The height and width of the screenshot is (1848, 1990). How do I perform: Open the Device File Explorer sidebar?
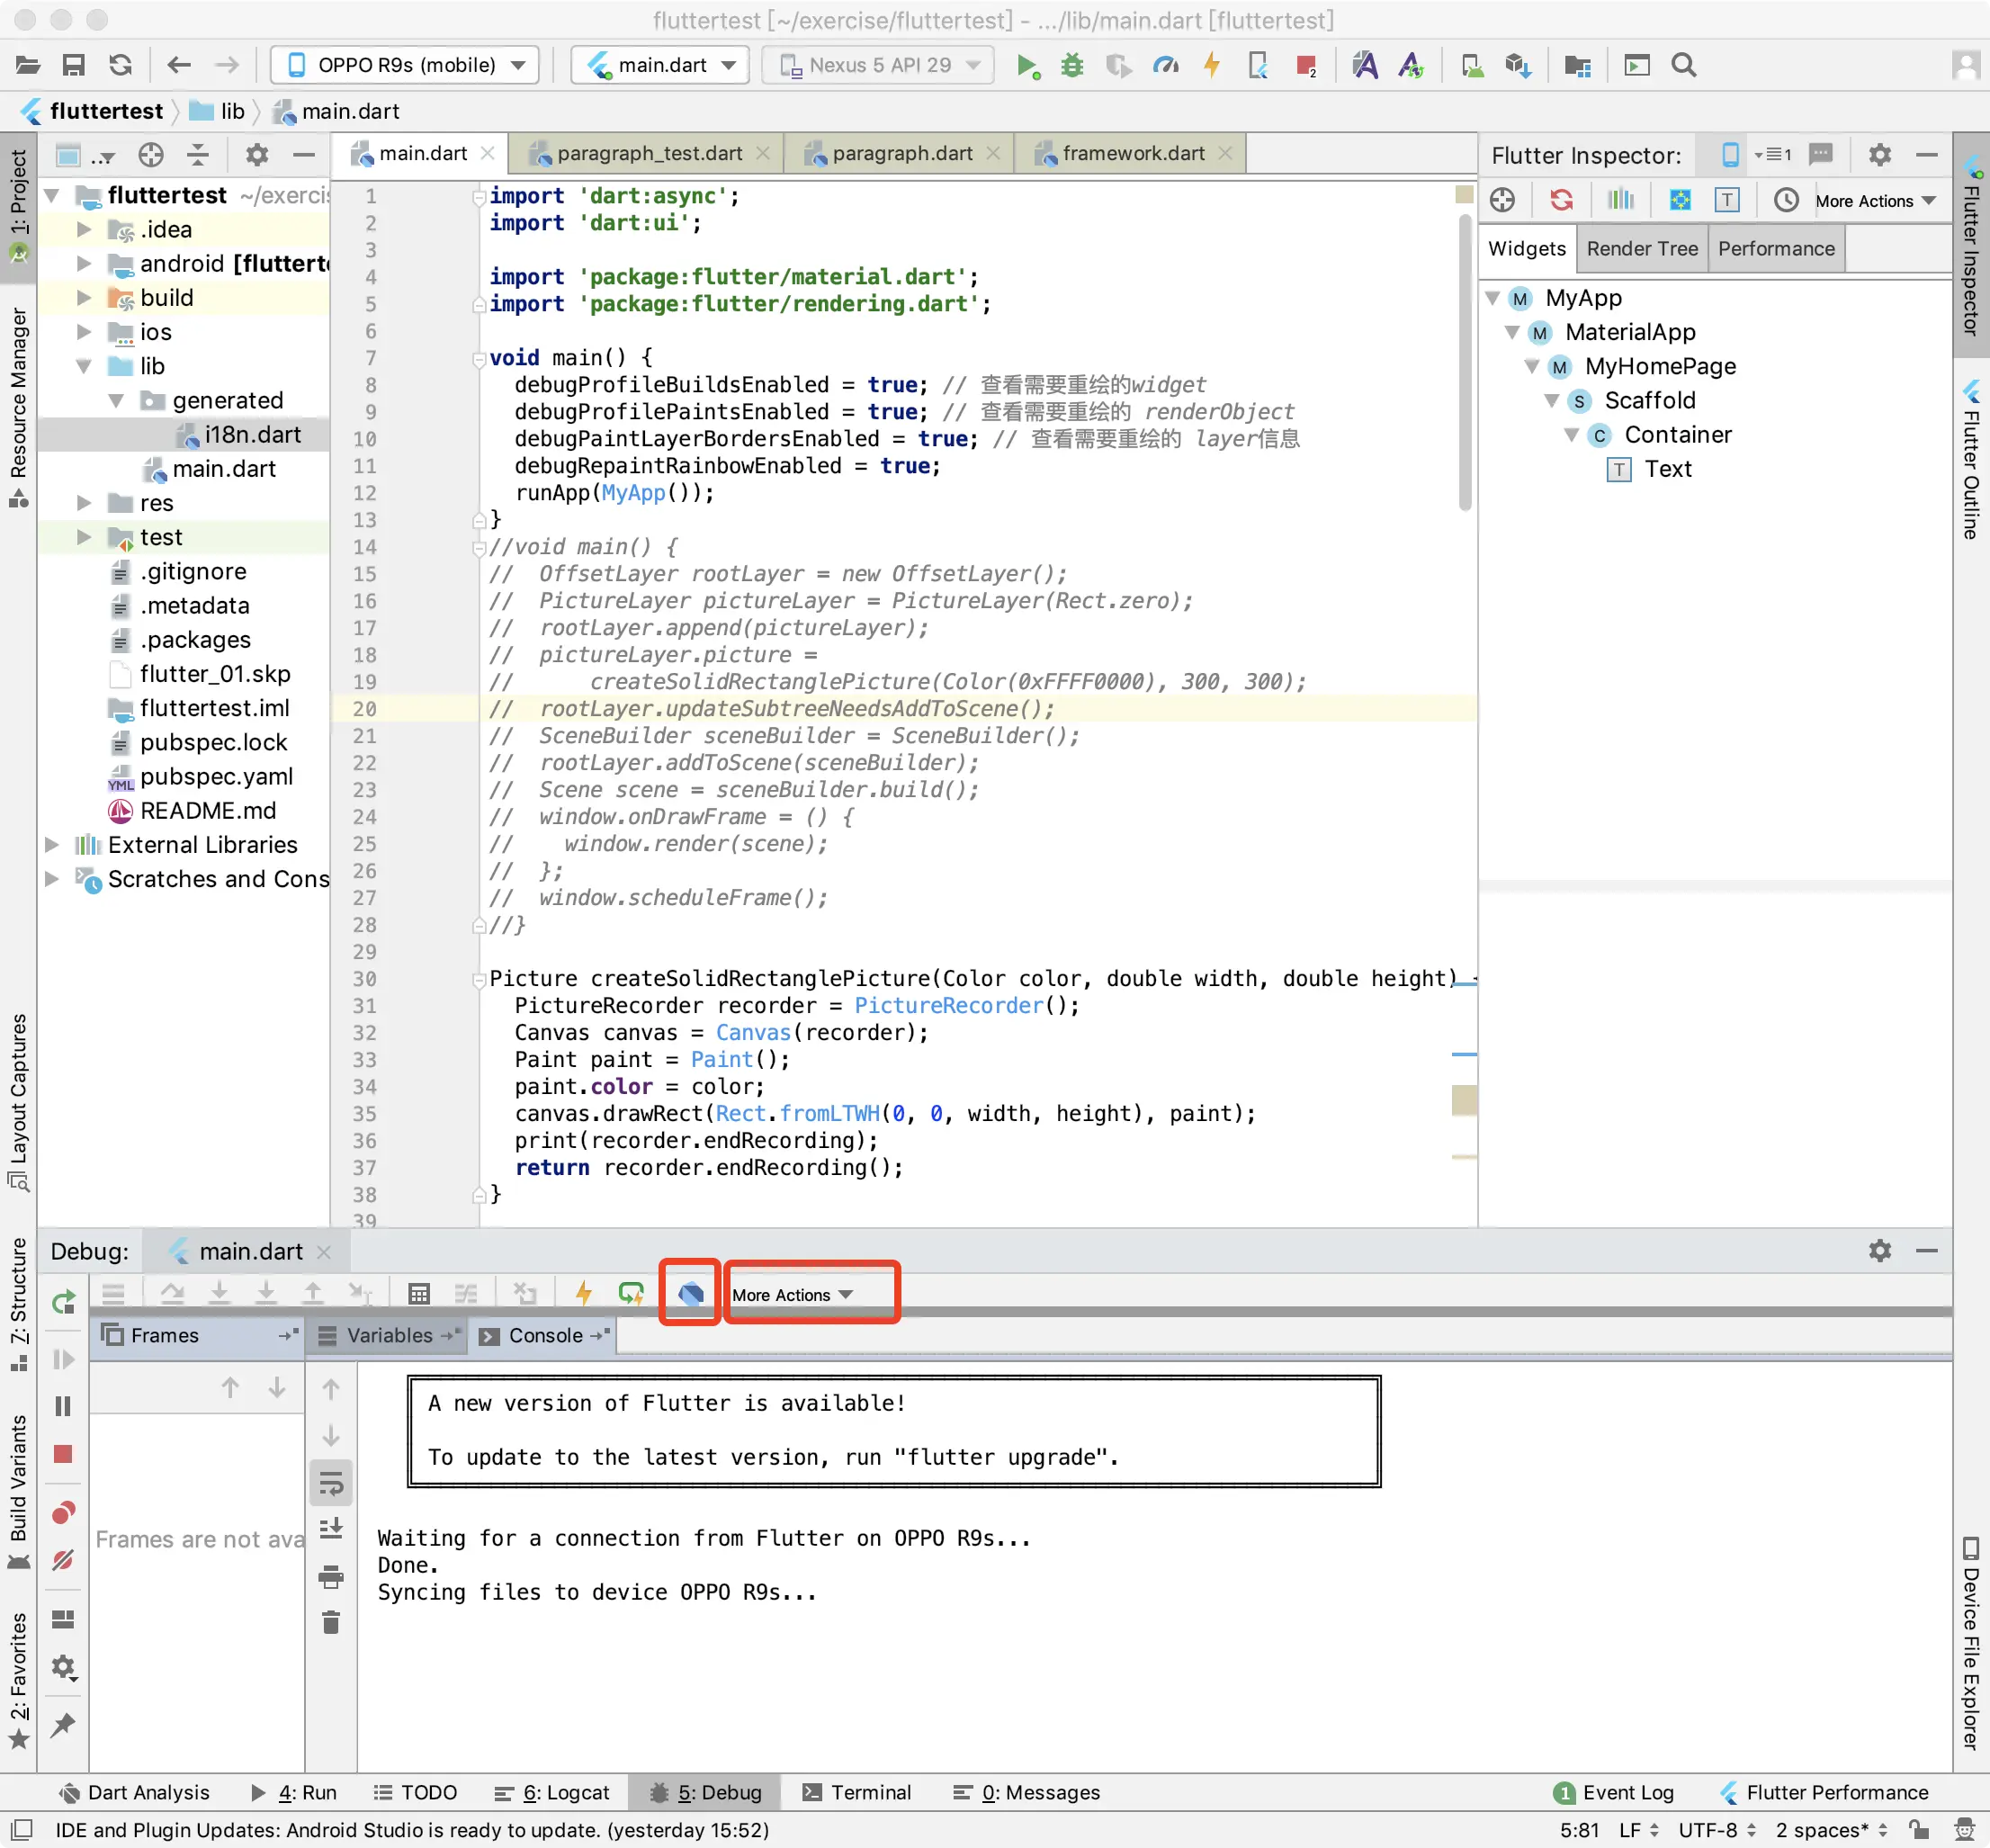1971,1642
